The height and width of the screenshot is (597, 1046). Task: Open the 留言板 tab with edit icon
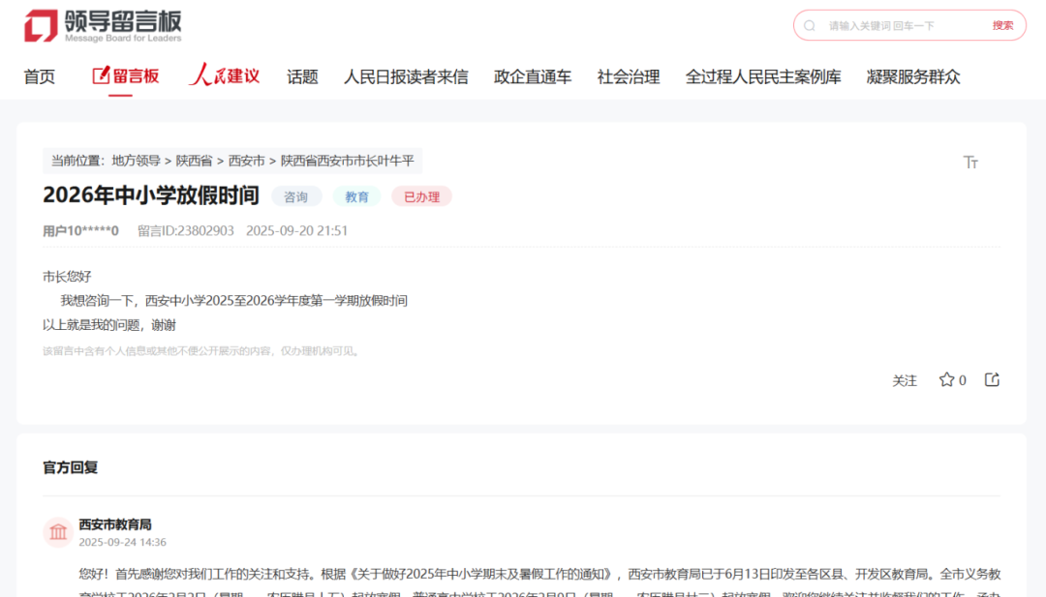click(x=126, y=76)
